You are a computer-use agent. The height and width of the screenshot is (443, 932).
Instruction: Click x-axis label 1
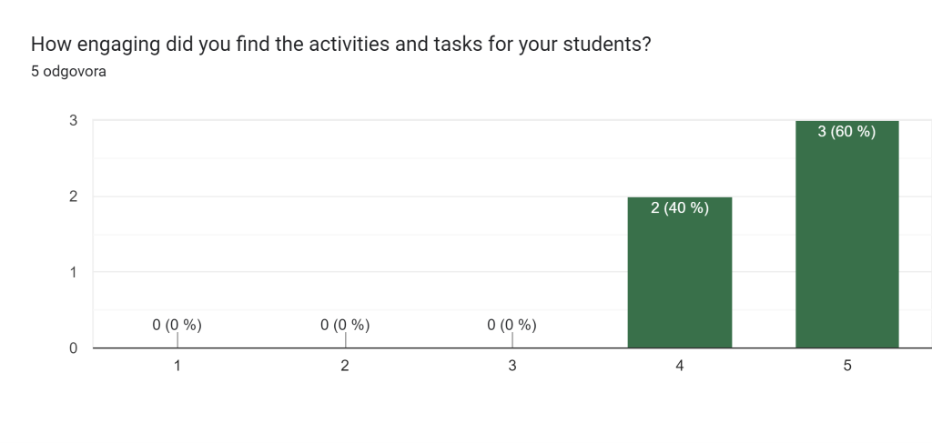[x=177, y=366]
